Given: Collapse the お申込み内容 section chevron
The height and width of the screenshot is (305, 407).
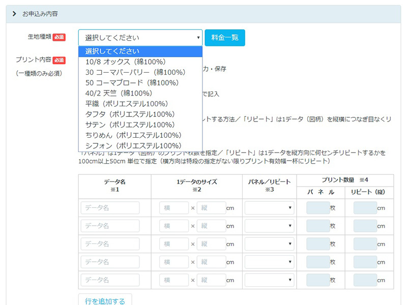Looking at the screenshot, I should tap(14, 14).
